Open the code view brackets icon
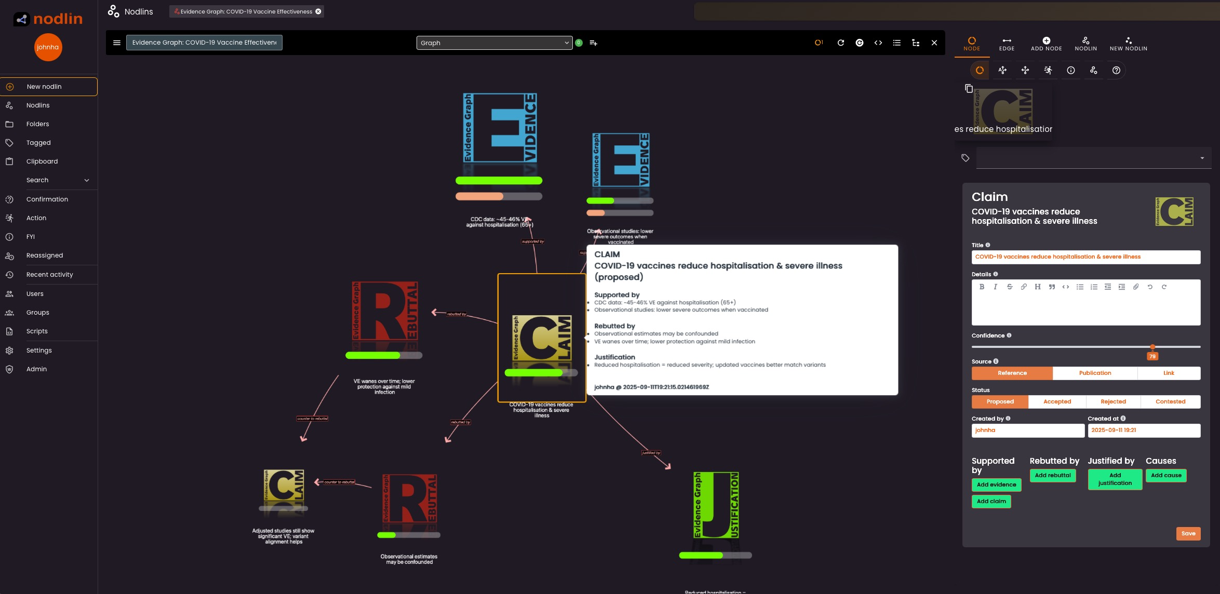The image size is (1220, 594). (x=878, y=43)
